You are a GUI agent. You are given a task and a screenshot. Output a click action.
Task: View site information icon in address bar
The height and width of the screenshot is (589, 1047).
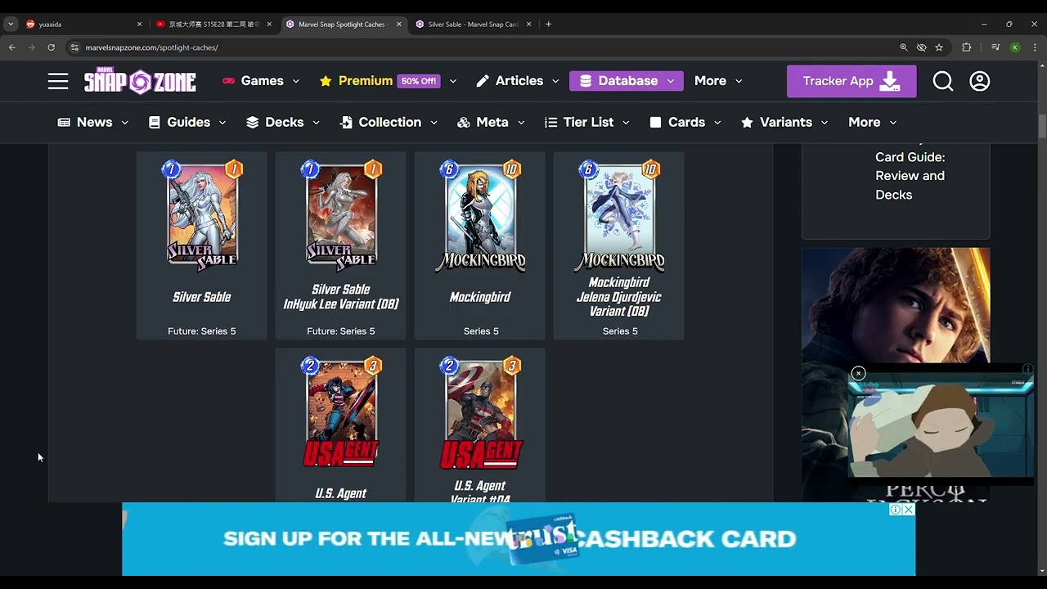coord(74,47)
